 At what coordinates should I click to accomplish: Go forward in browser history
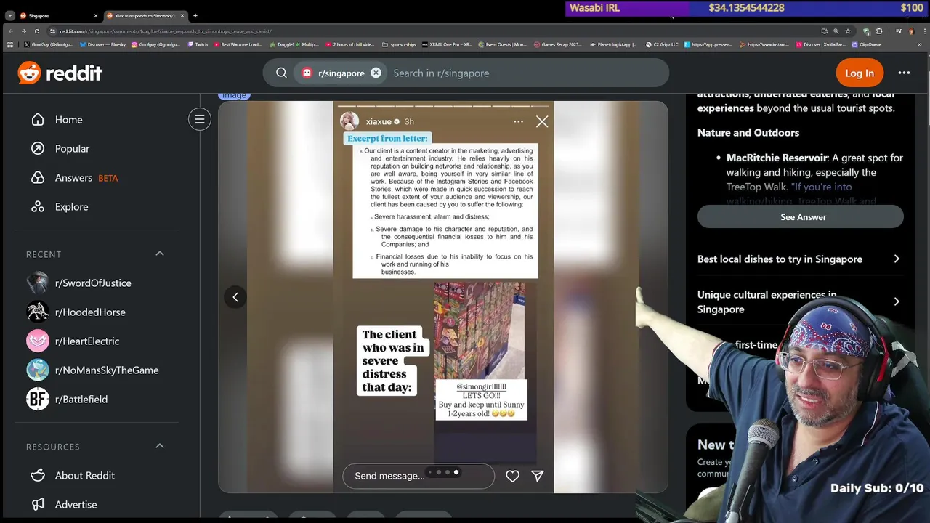tap(23, 31)
